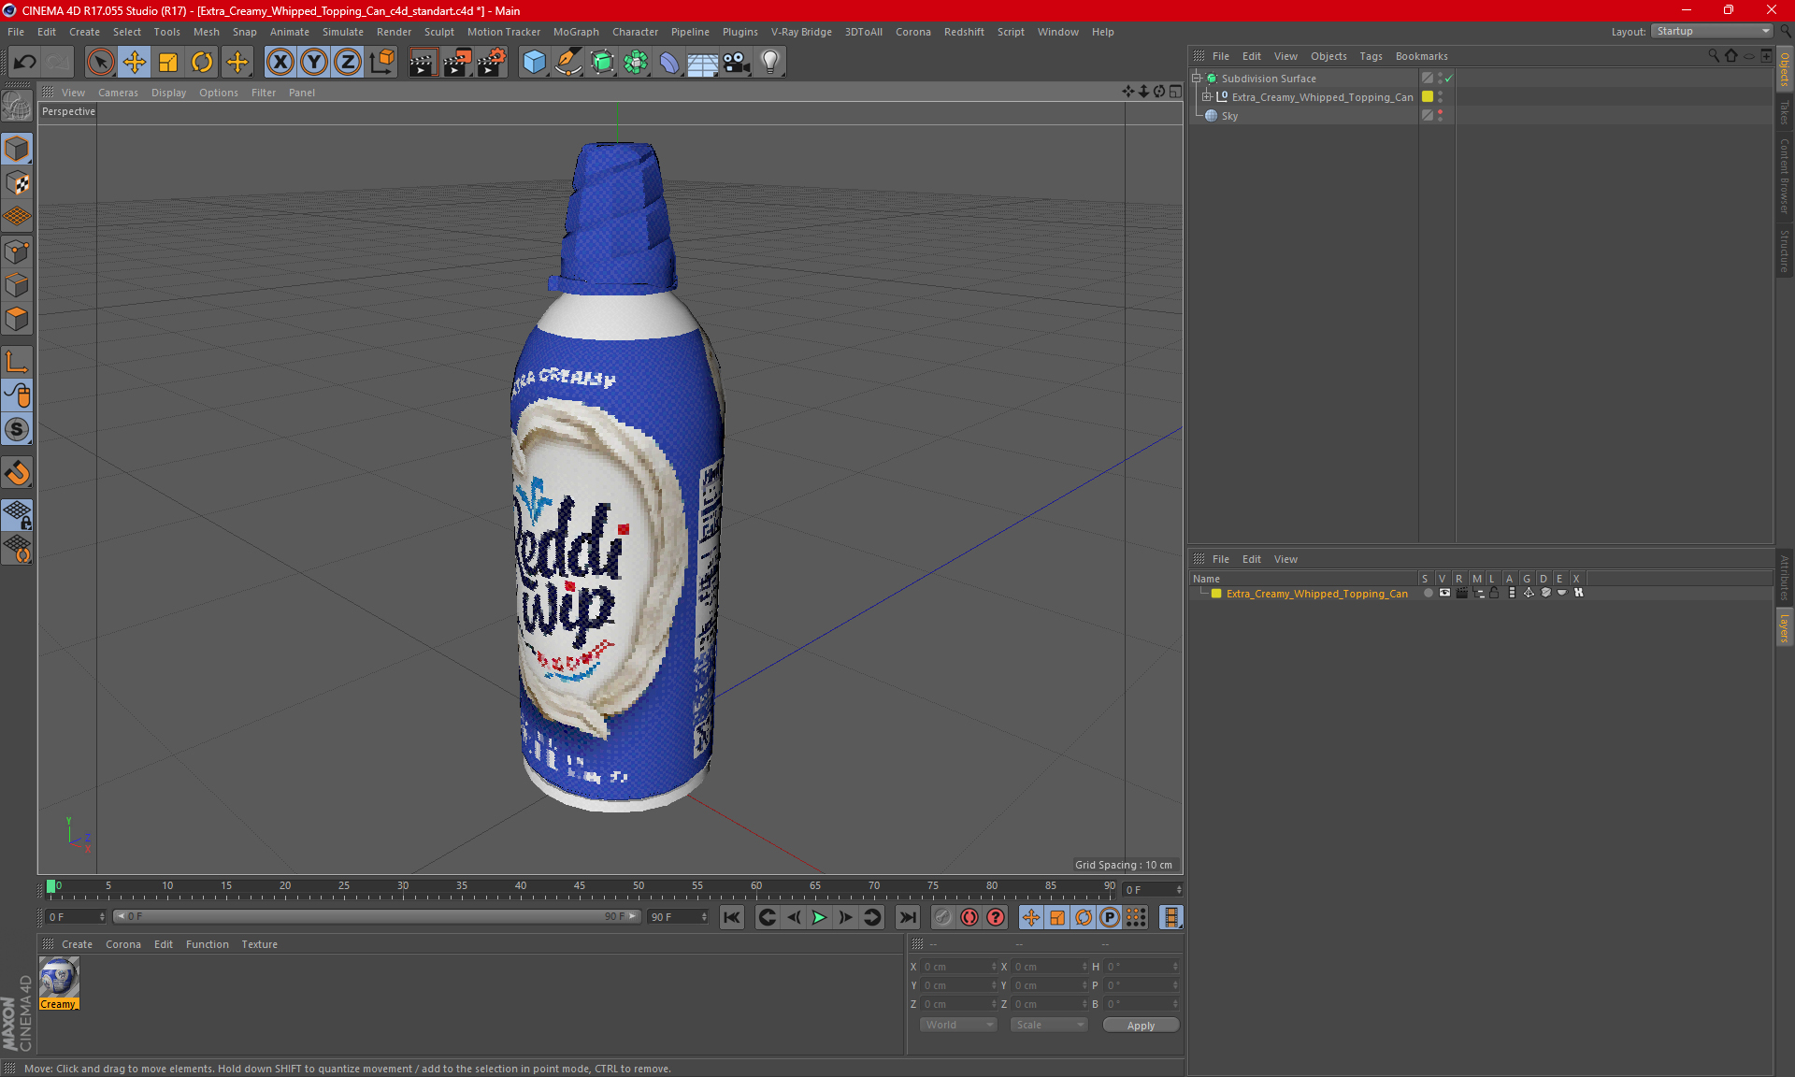This screenshot has height=1077, width=1795.
Task: Switch to Model mode
Action: tap(18, 150)
